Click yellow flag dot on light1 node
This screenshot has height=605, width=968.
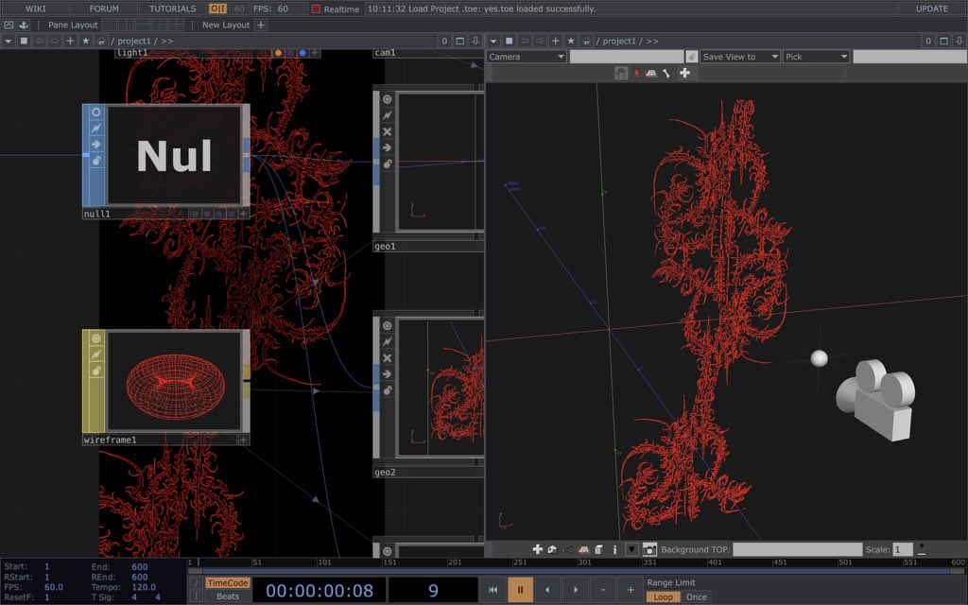point(279,53)
